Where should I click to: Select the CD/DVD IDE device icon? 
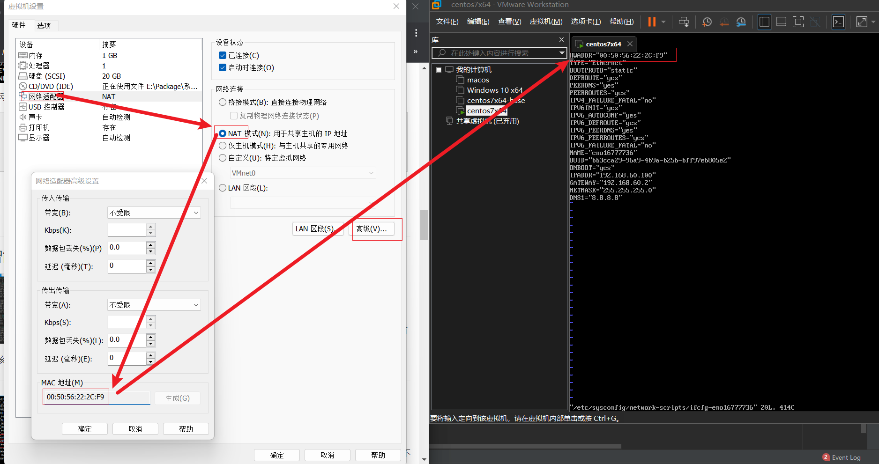23,86
